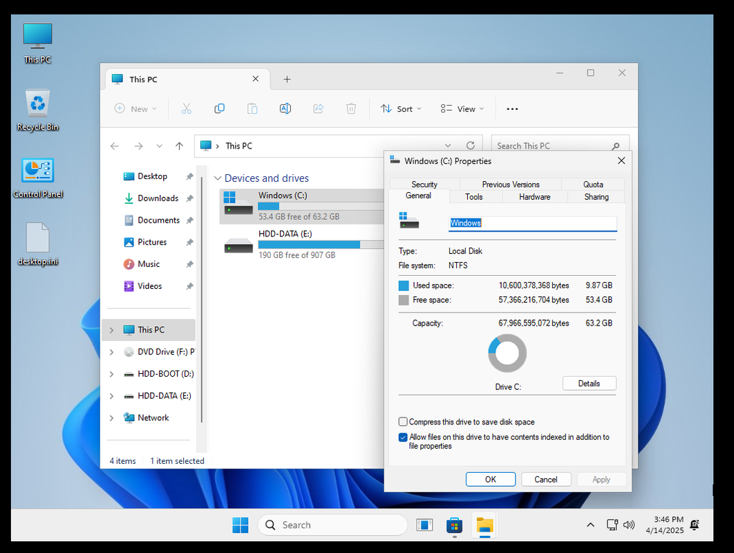This screenshot has height=553, width=734.
Task: Expand This PC in navigation pane
Action: 111,330
